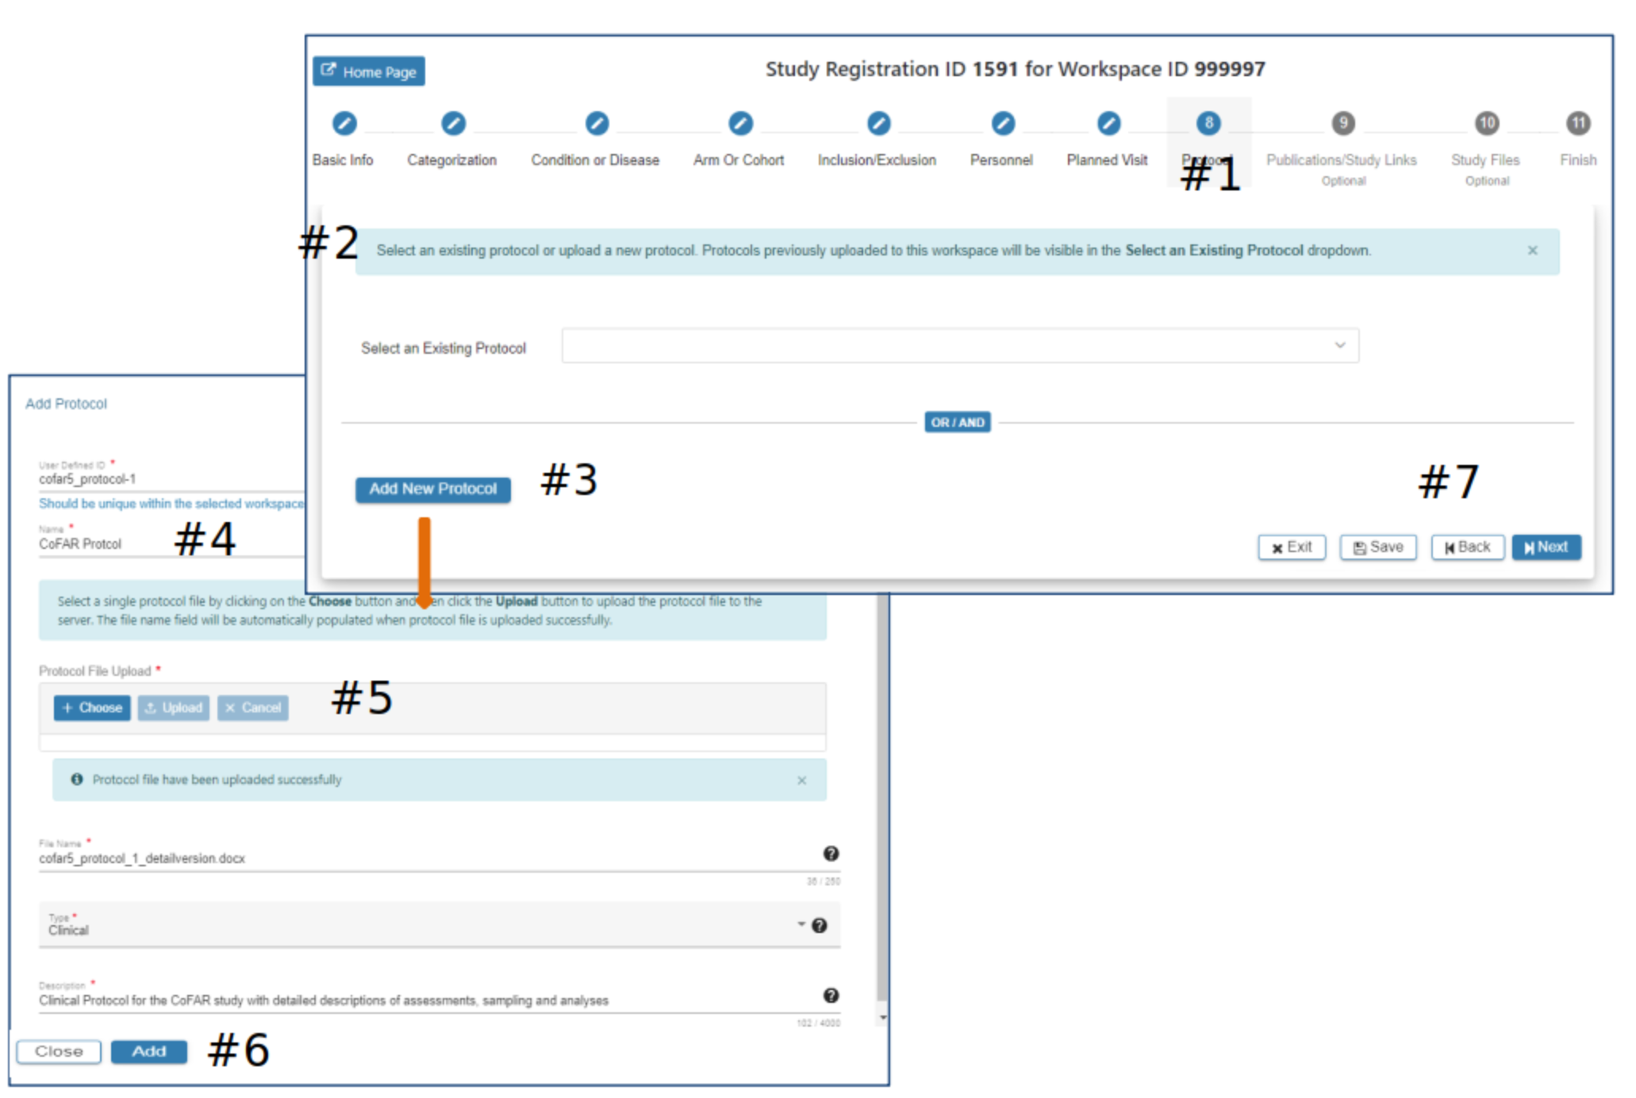Open the Type dropdown showing Clinical

tap(439, 924)
